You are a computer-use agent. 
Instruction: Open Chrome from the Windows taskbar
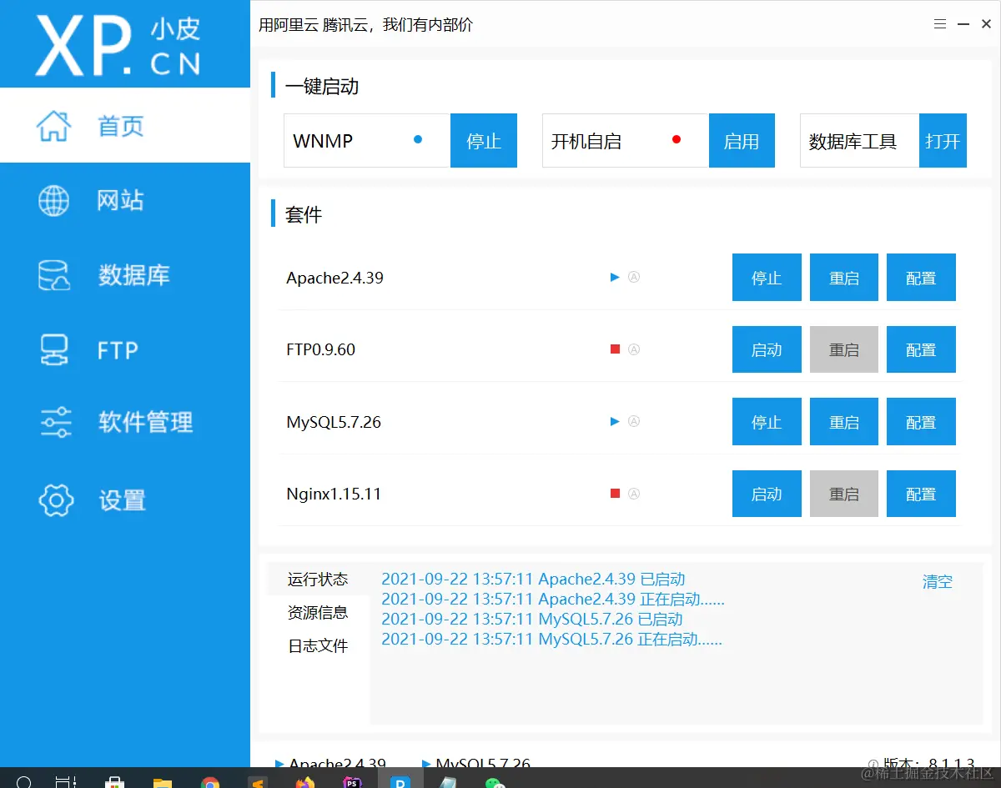[210, 781]
